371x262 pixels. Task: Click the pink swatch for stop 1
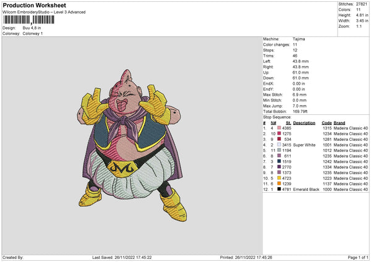click(x=279, y=128)
